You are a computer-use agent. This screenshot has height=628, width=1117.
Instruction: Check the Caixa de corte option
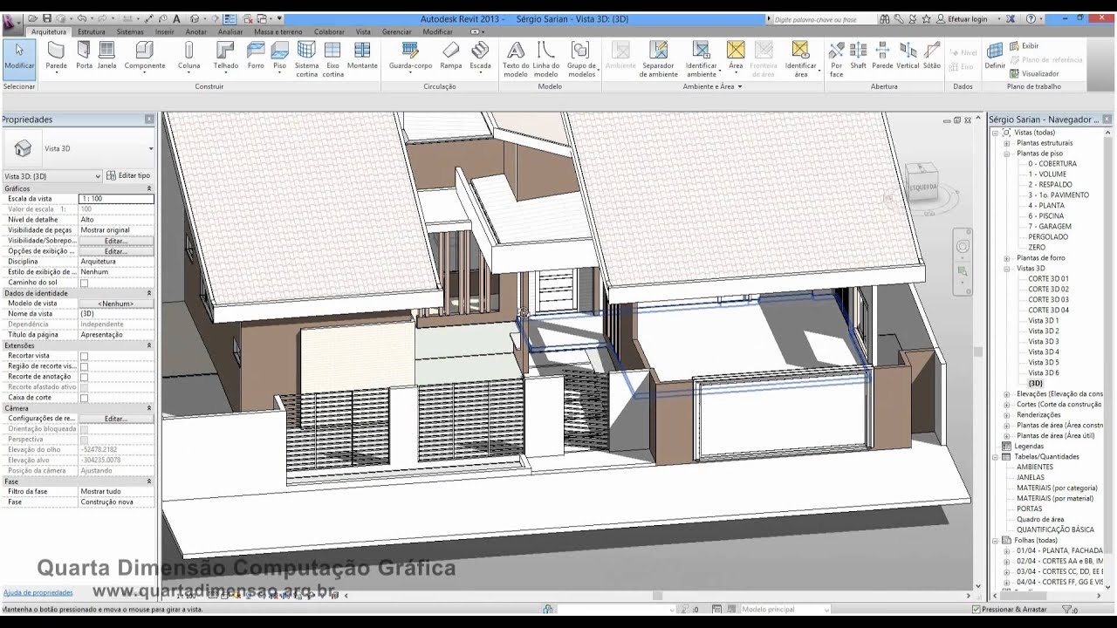pos(85,398)
